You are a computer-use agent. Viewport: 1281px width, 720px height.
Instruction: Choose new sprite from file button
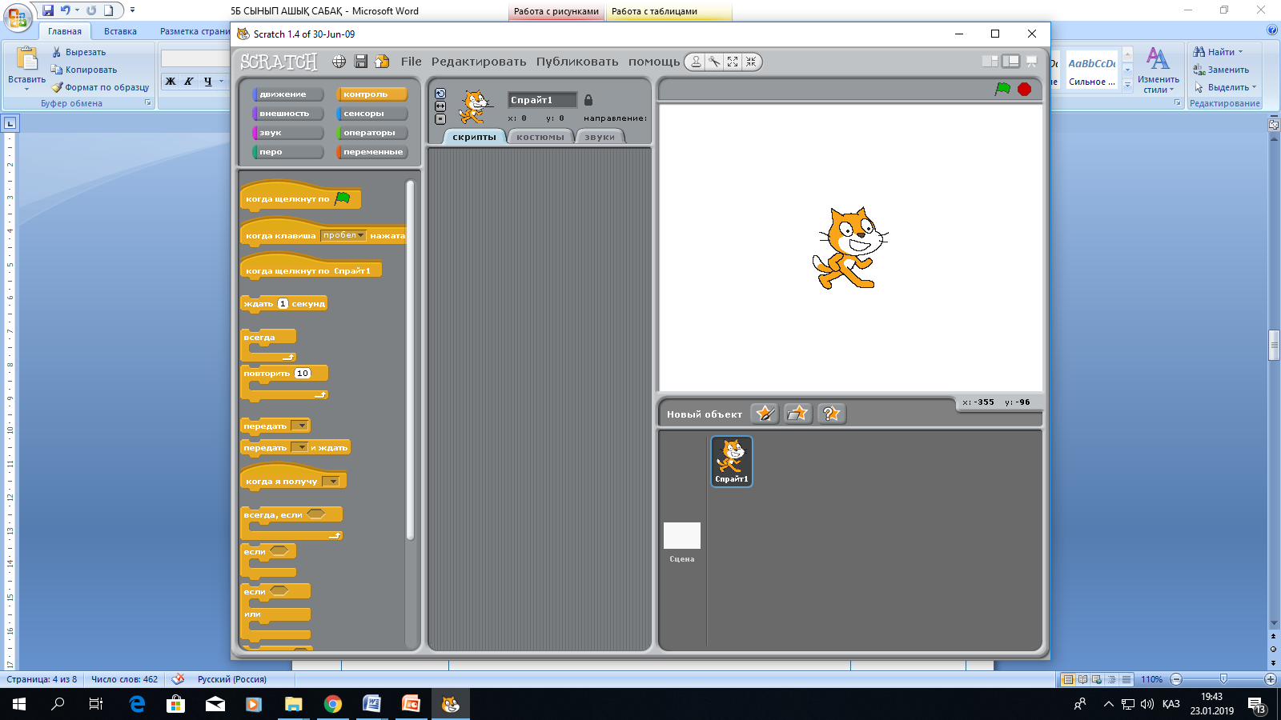[798, 414]
